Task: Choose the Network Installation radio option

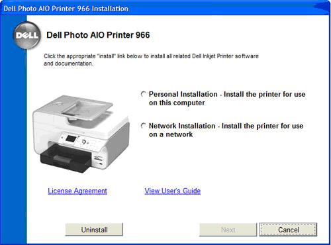Action: (144, 126)
